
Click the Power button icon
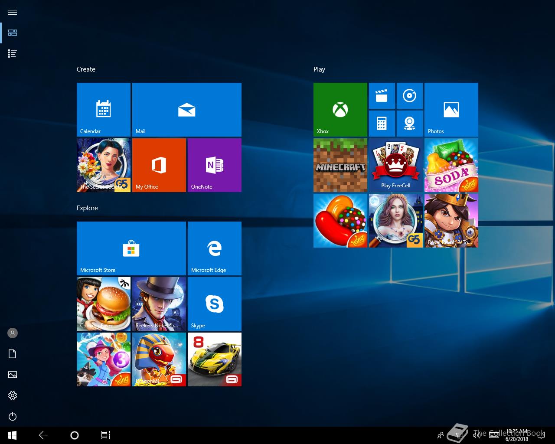click(x=13, y=416)
